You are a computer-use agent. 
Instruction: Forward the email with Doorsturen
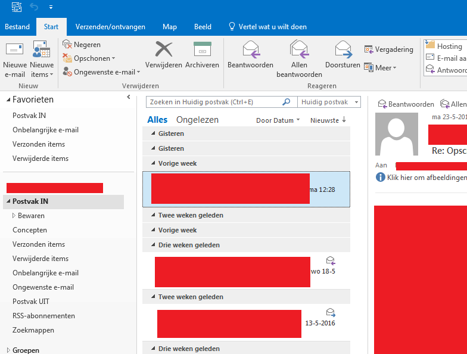coord(343,50)
